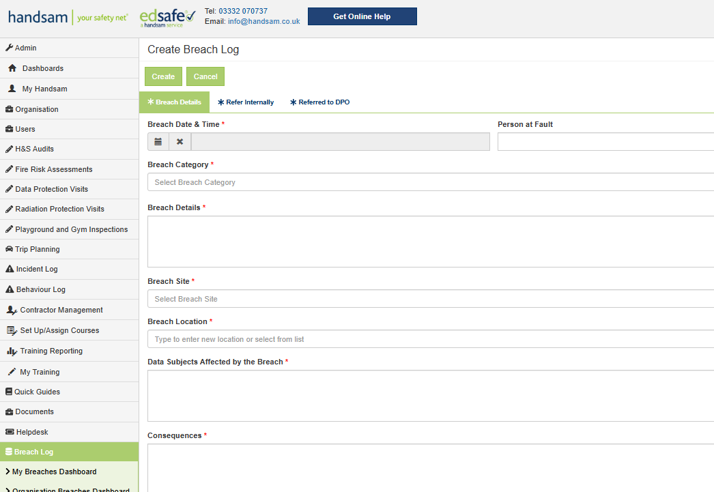
Task: Open the Documents menu item
Action: coord(69,412)
